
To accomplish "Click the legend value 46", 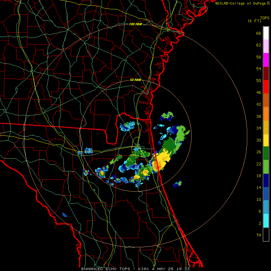I will pos(259,93).
